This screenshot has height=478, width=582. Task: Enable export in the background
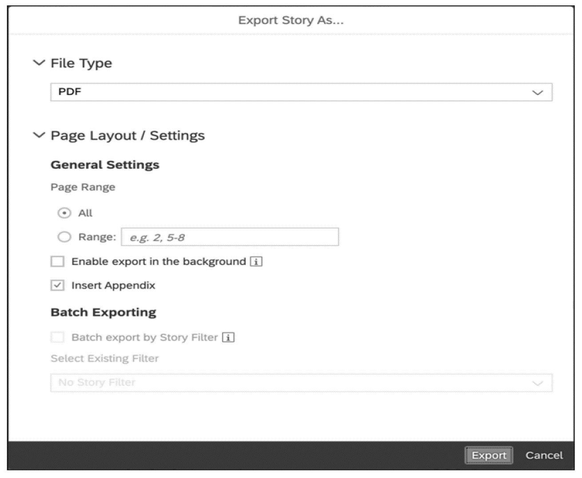pyautogui.click(x=57, y=262)
